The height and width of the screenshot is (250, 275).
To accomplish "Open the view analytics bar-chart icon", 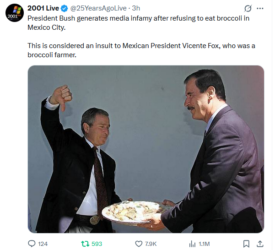I will pos(193,244).
